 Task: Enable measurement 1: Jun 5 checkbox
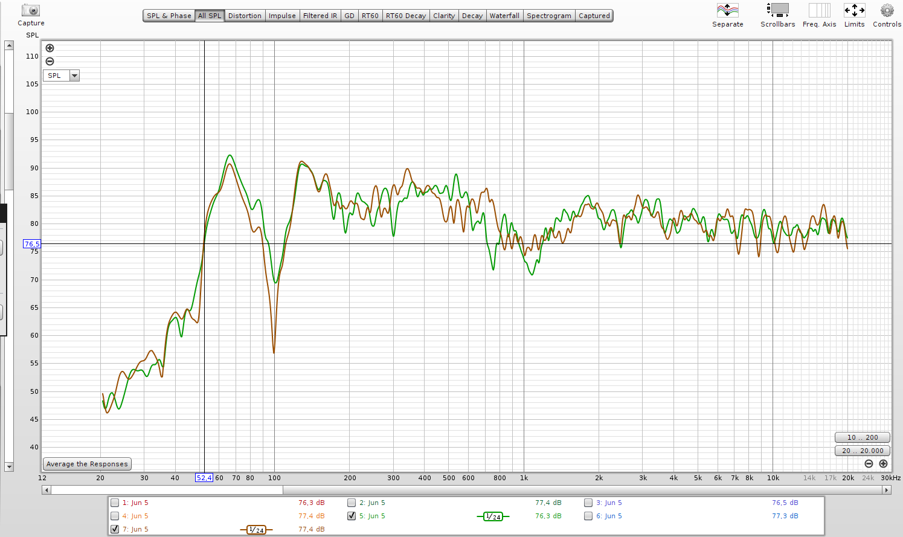(x=115, y=503)
